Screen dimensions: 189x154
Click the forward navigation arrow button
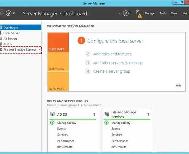coord(9,13)
